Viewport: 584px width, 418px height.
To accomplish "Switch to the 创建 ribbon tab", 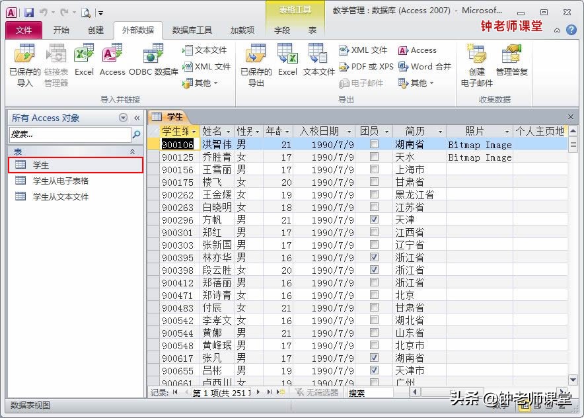I will point(96,29).
